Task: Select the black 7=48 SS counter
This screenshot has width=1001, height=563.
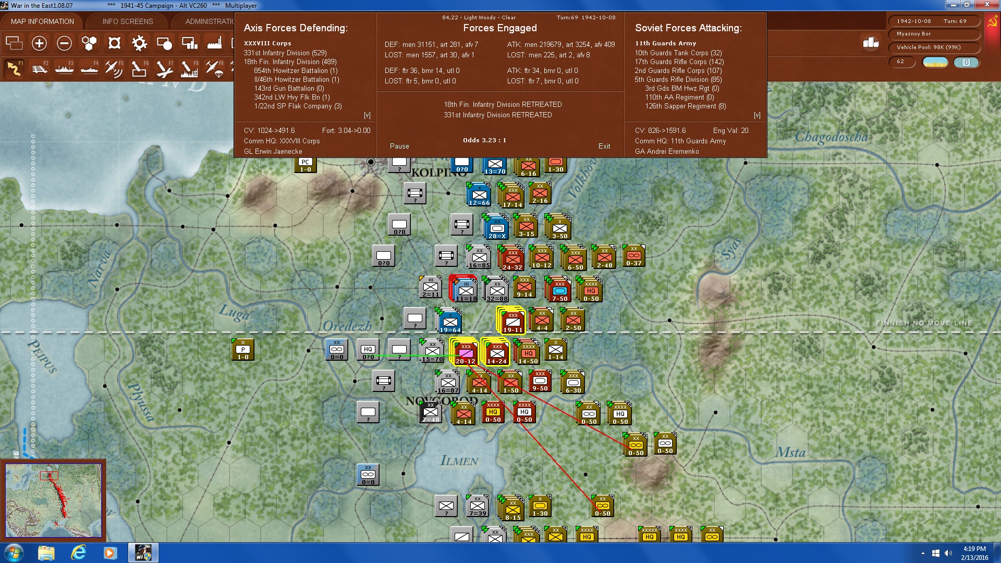Action: [431, 412]
